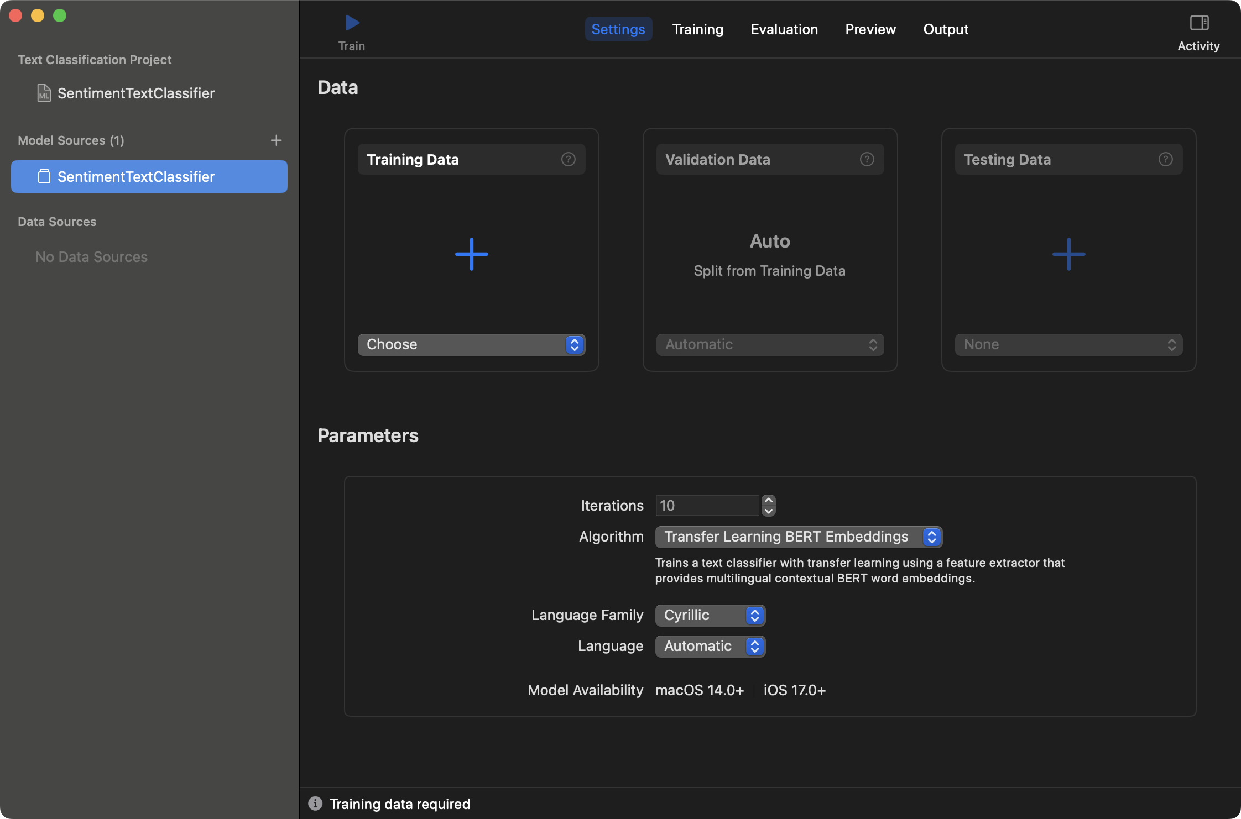
Task: Click the info icon in status bar
Action: pos(315,804)
